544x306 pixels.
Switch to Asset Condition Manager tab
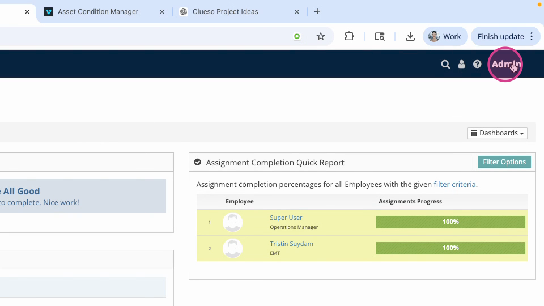[x=98, y=12]
